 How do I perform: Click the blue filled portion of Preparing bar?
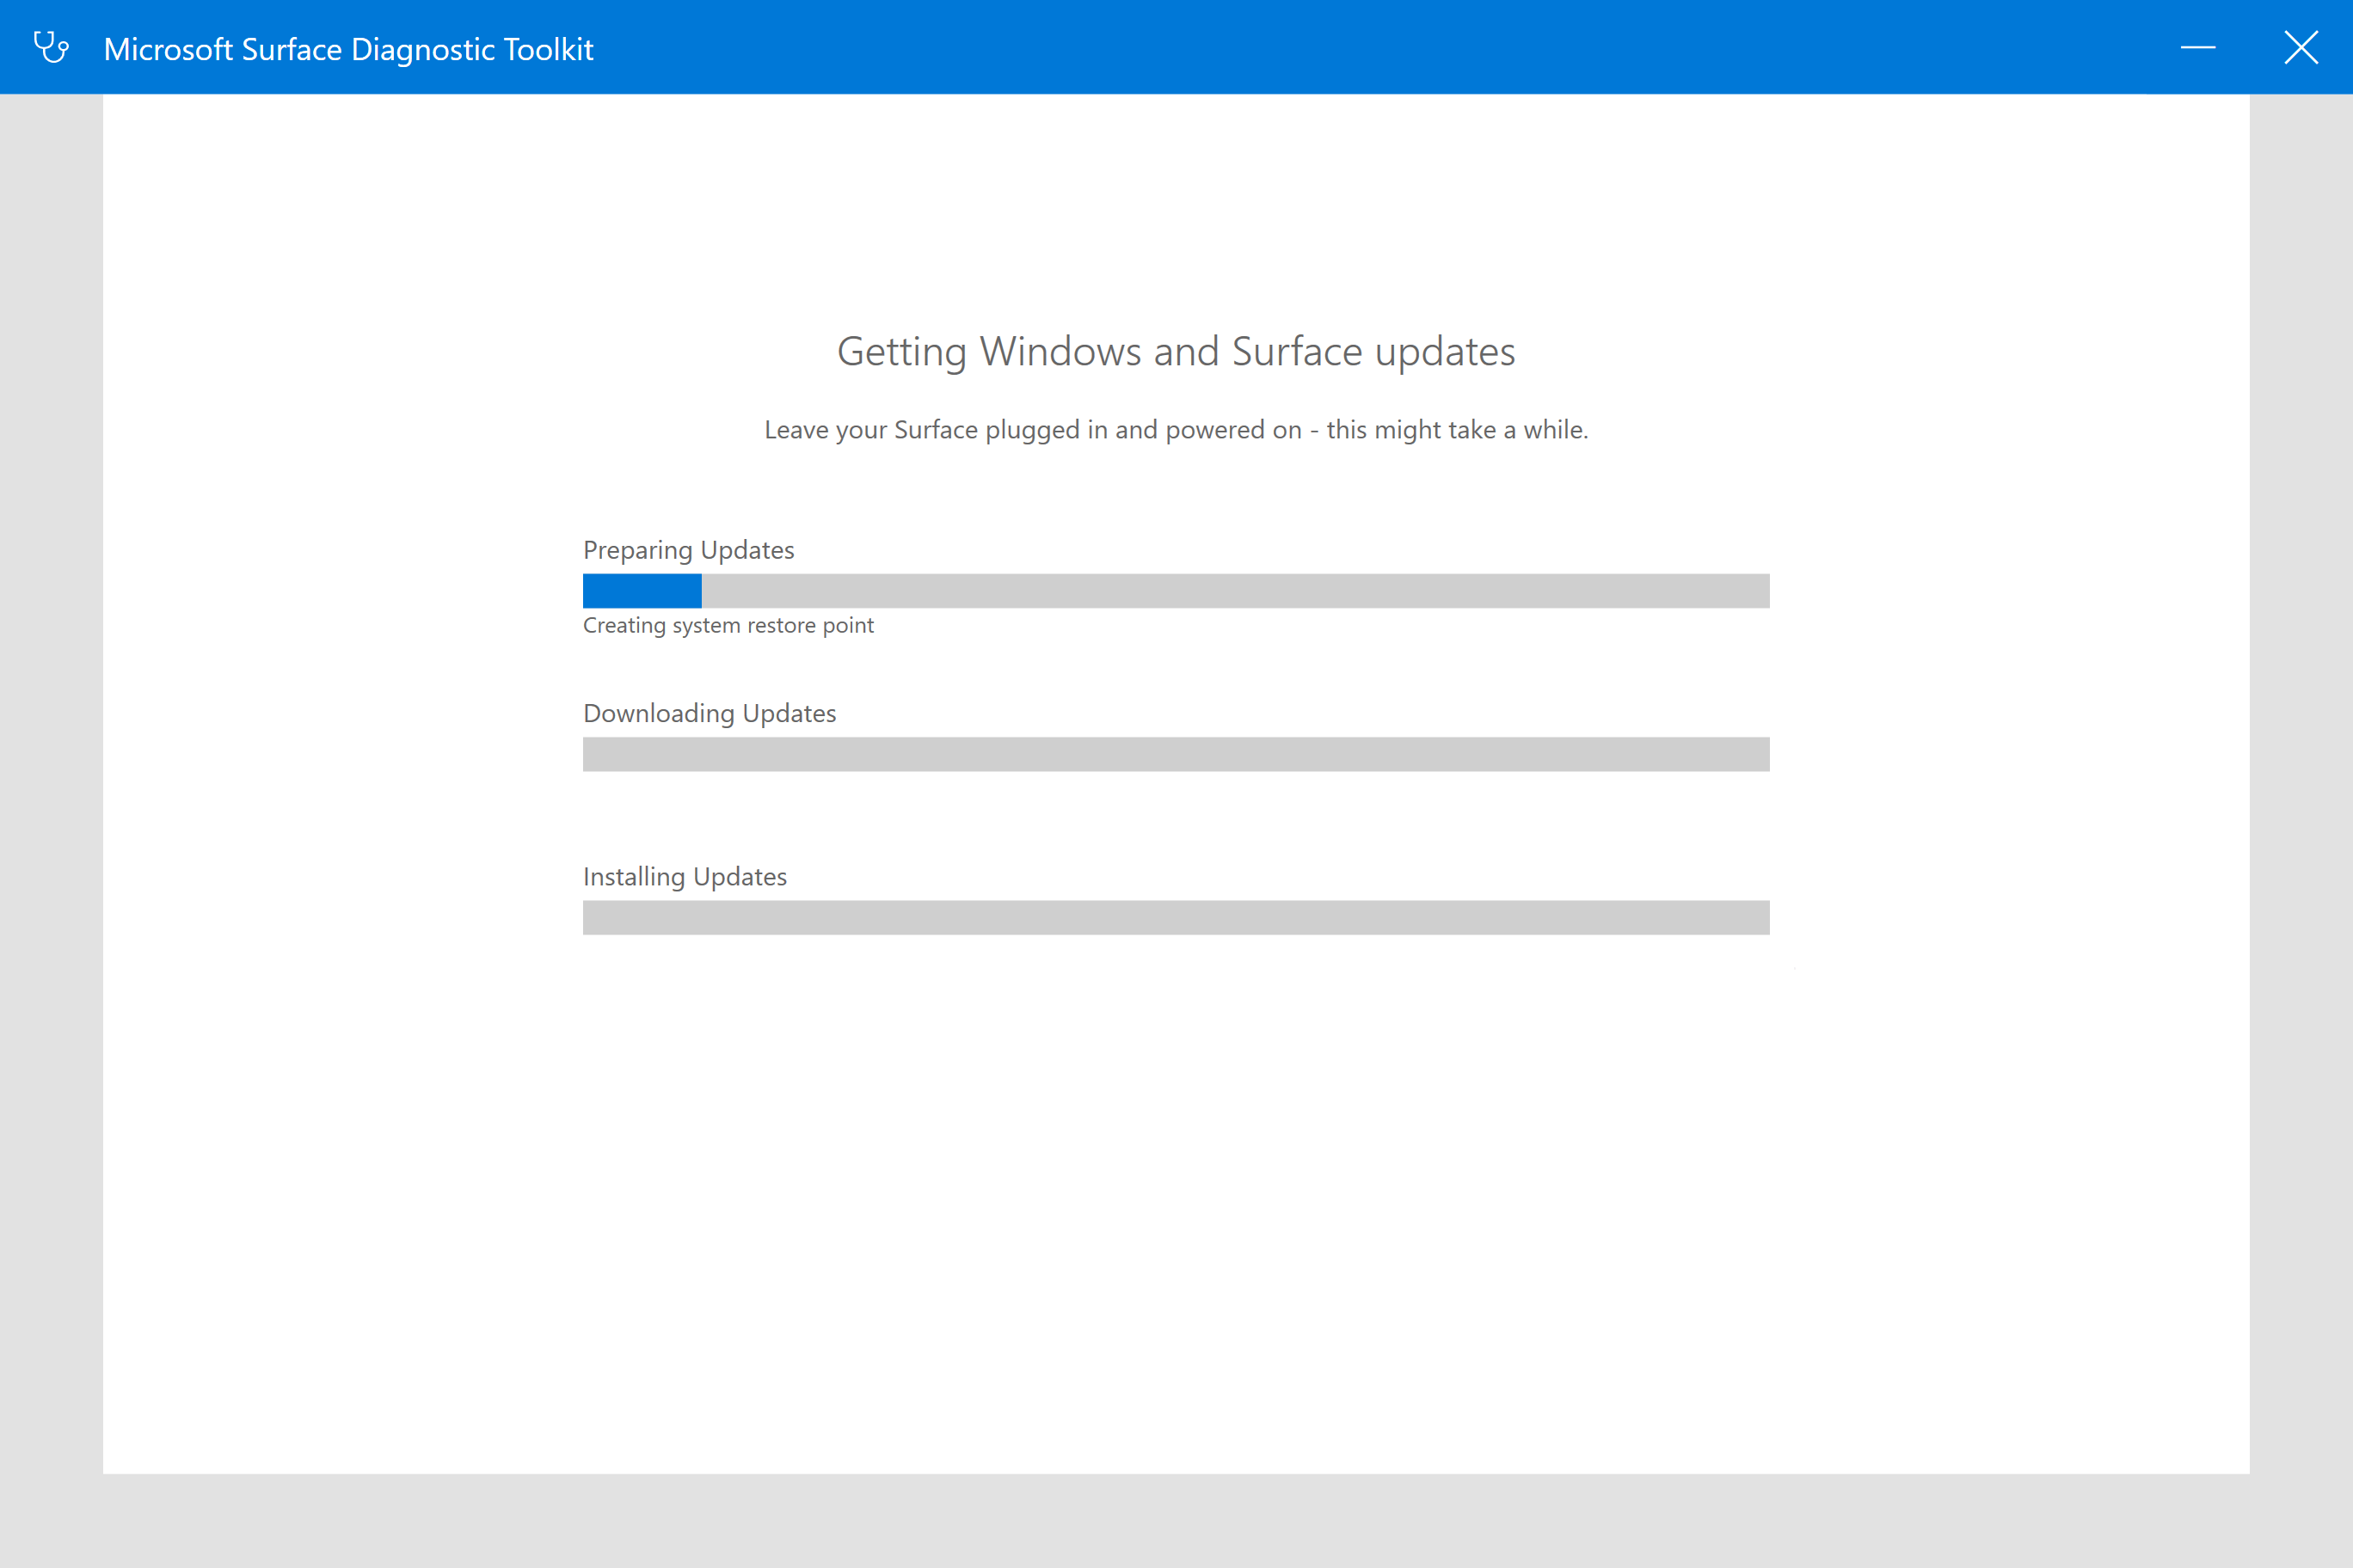tap(642, 591)
